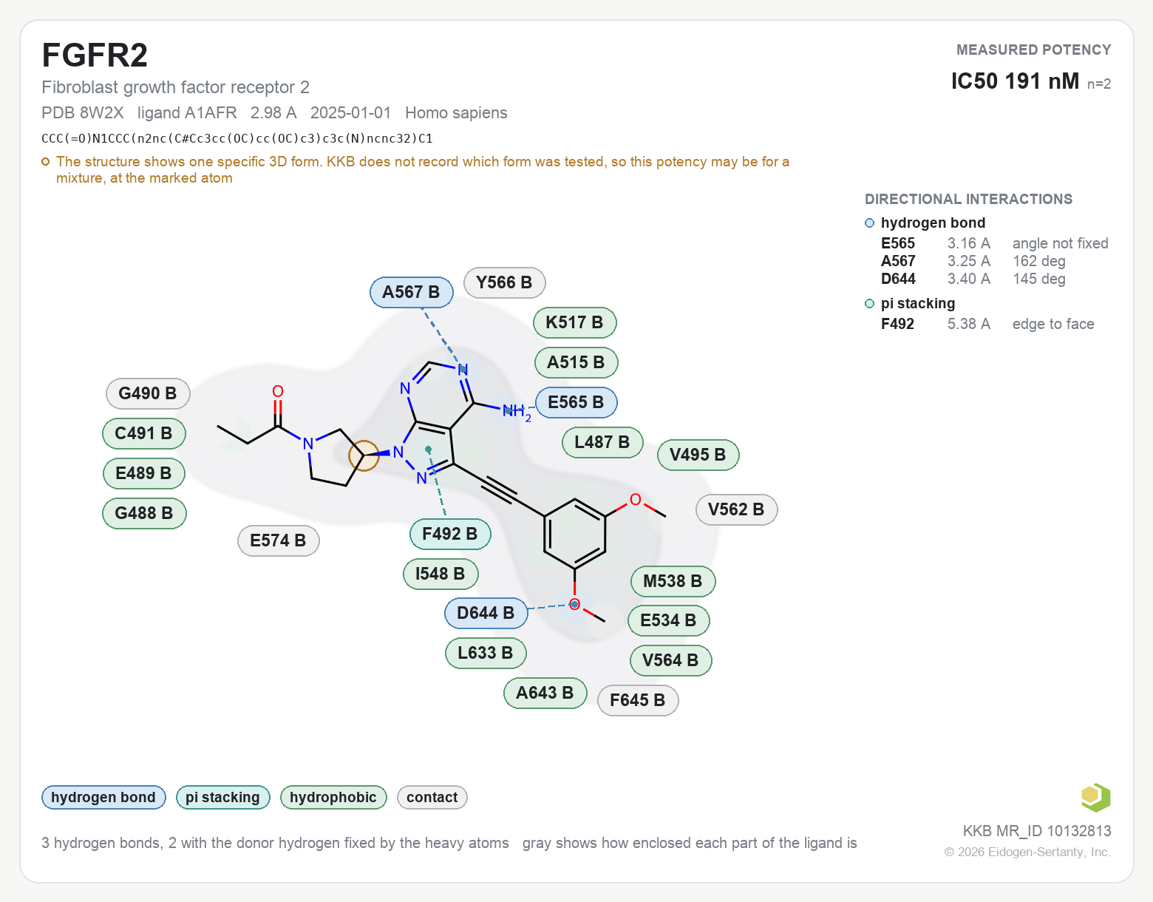Click the KKB MR_ID 10132813 text
This screenshot has width=1153, height=902.
click(1037, 831)
